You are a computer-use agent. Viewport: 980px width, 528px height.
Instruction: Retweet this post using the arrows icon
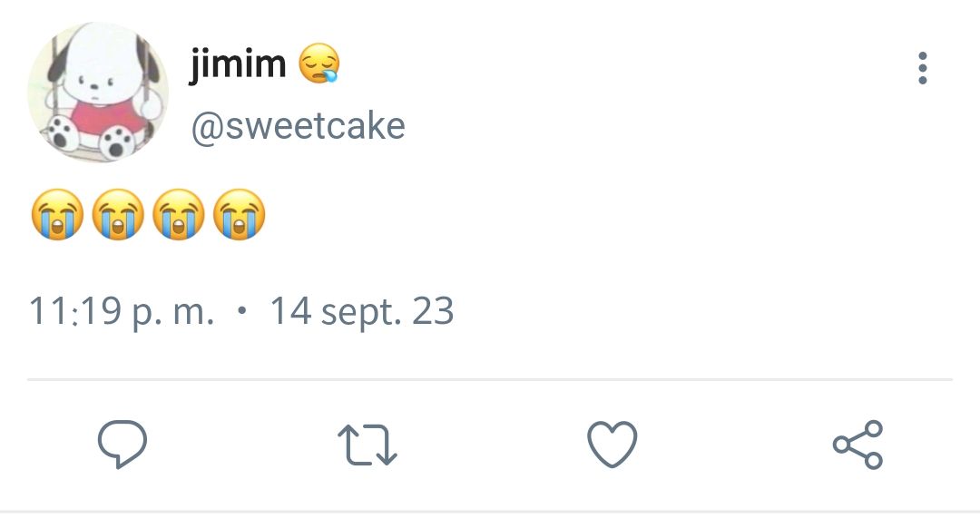click(367, 445)
